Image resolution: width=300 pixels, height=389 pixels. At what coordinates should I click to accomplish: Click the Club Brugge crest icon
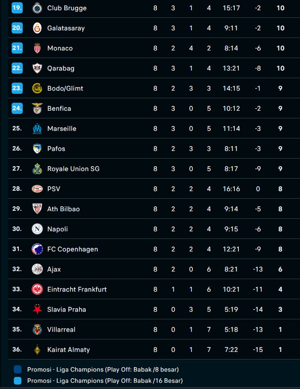[37, 8]
